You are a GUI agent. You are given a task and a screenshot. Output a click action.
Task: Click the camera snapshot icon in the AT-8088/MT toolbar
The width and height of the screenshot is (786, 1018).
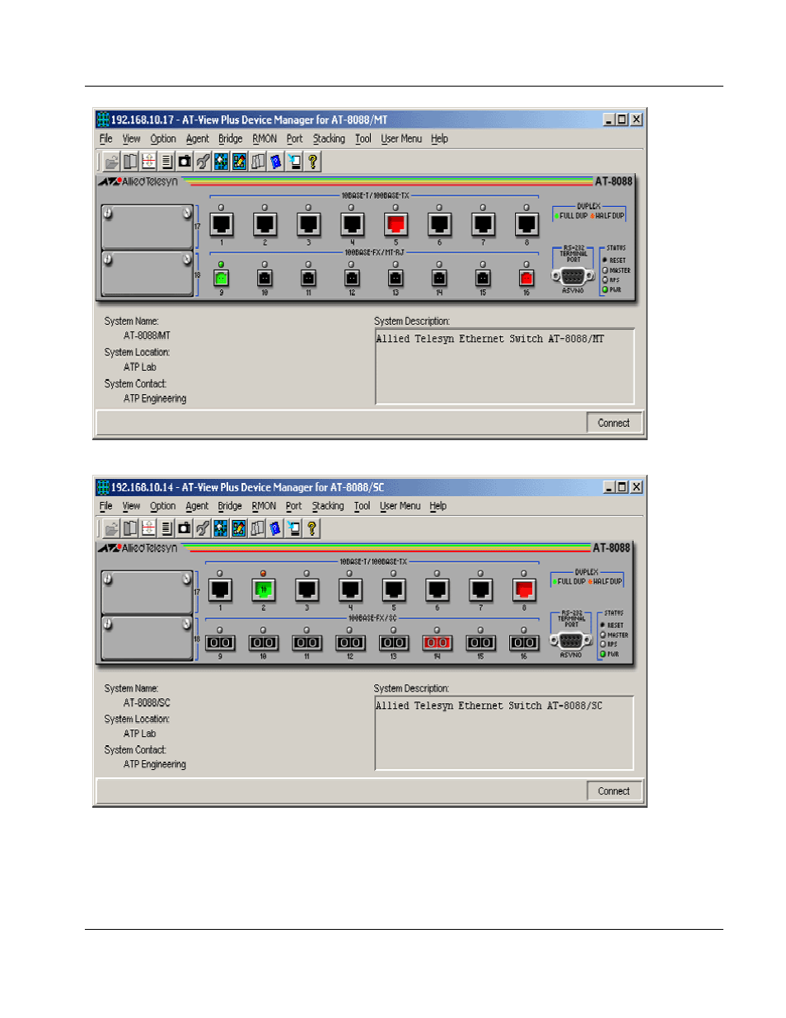pyautogui.click(x=185, y=162)
